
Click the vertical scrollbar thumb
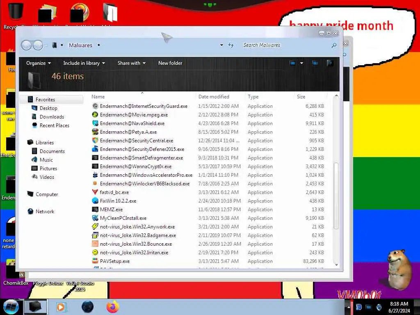[336, 196]
